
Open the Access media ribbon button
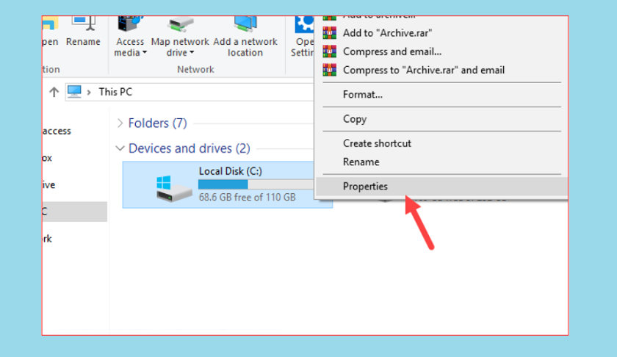pos(130,37)
